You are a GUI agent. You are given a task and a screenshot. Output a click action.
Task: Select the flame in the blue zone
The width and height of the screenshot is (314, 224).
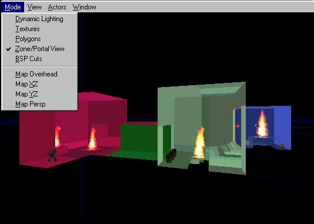(262, 123)
